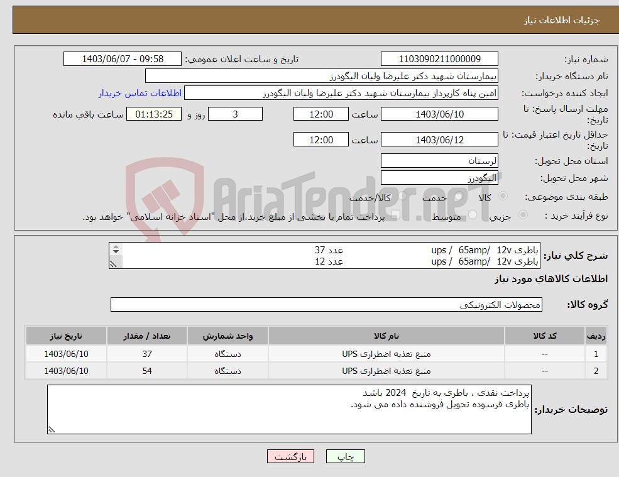The width and height of the screenshot is (619, 477).
Task: Click the goods group field محصولات الکترونیکی
Action: coord(326,304)
